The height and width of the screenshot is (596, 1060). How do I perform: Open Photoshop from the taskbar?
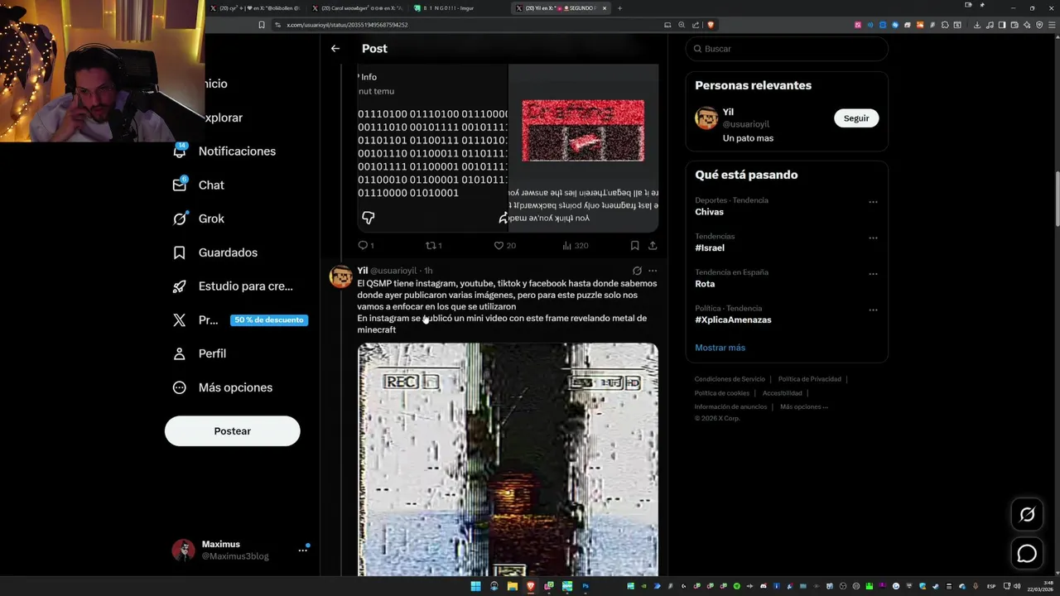(585, 586)
